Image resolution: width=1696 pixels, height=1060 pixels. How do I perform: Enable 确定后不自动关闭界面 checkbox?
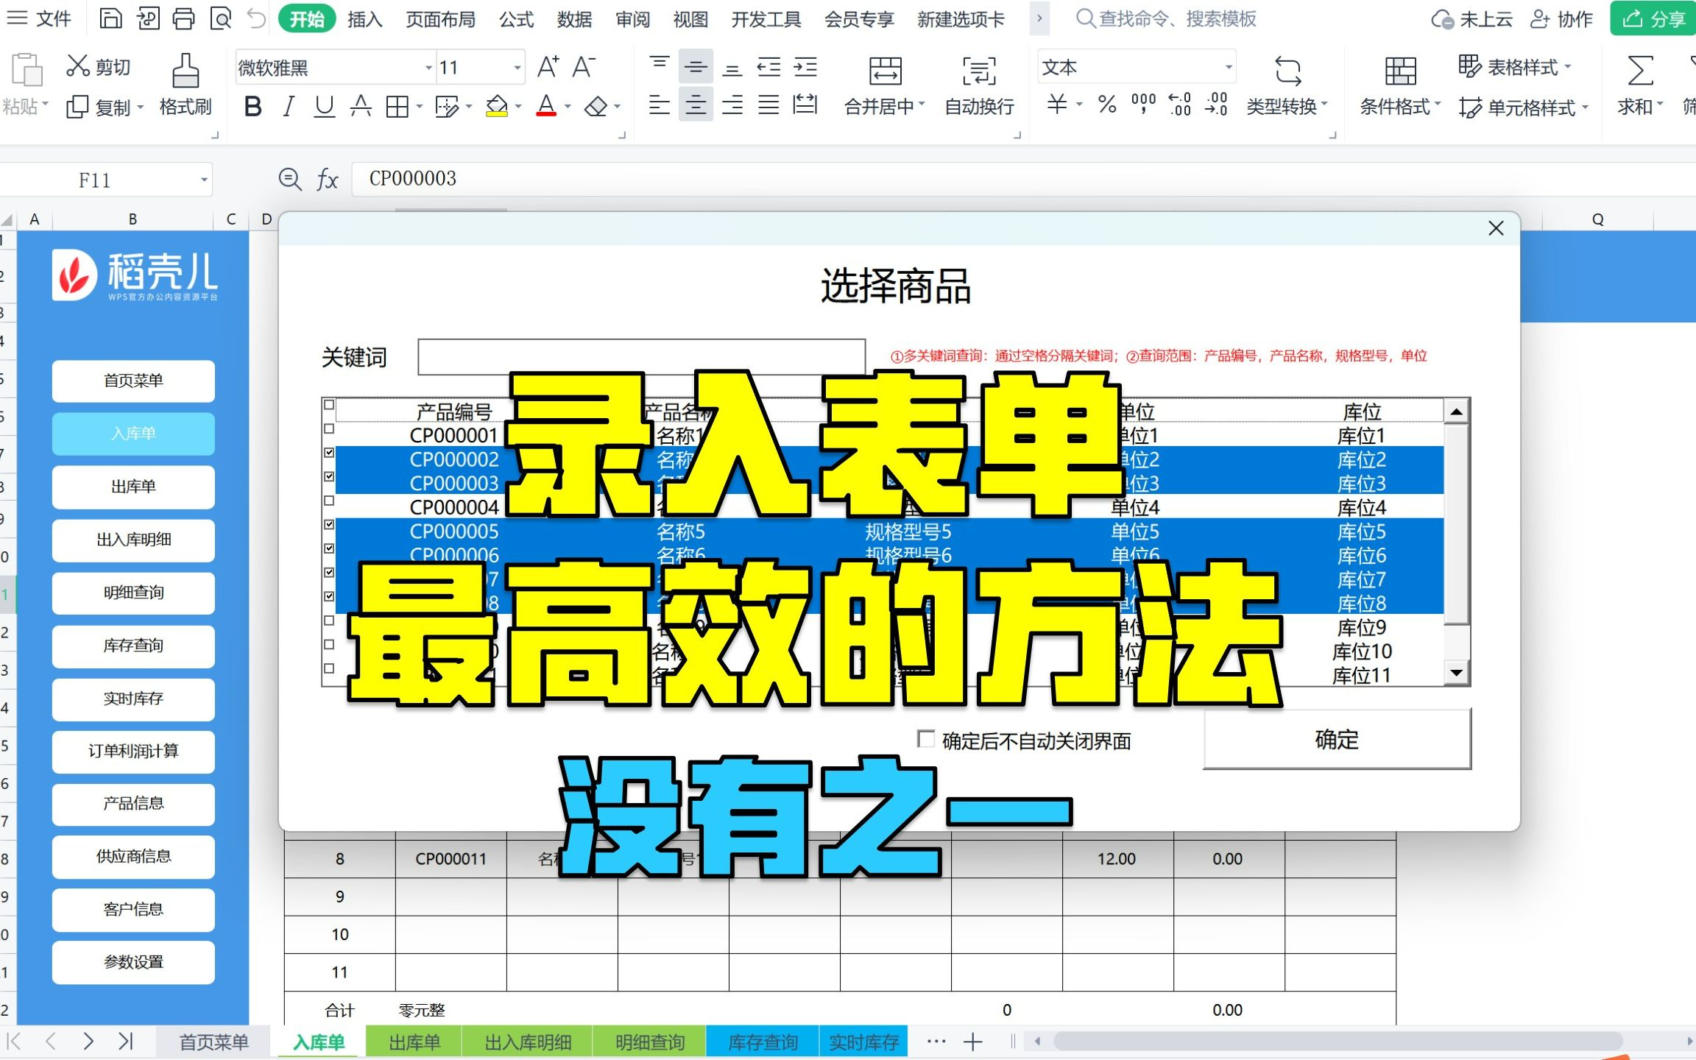[926, 738]
